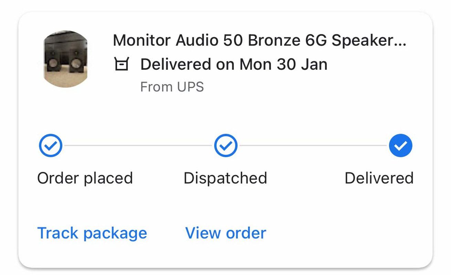Screen dimensions: 451x275
Task: Click the Delivered step label under the tracker
Action: (x=379, y=178)
